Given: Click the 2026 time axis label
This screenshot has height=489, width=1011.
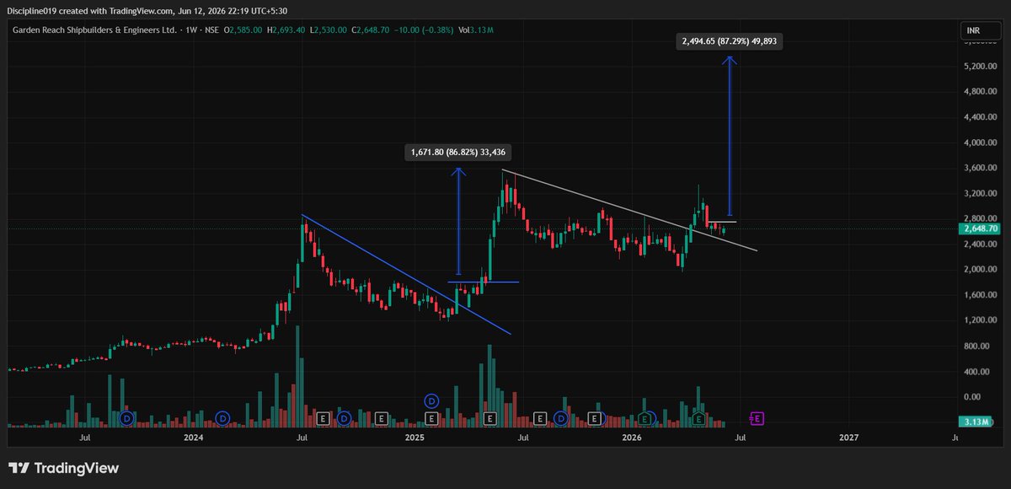Looking at the screenshot, I should (x=631, y=438).
